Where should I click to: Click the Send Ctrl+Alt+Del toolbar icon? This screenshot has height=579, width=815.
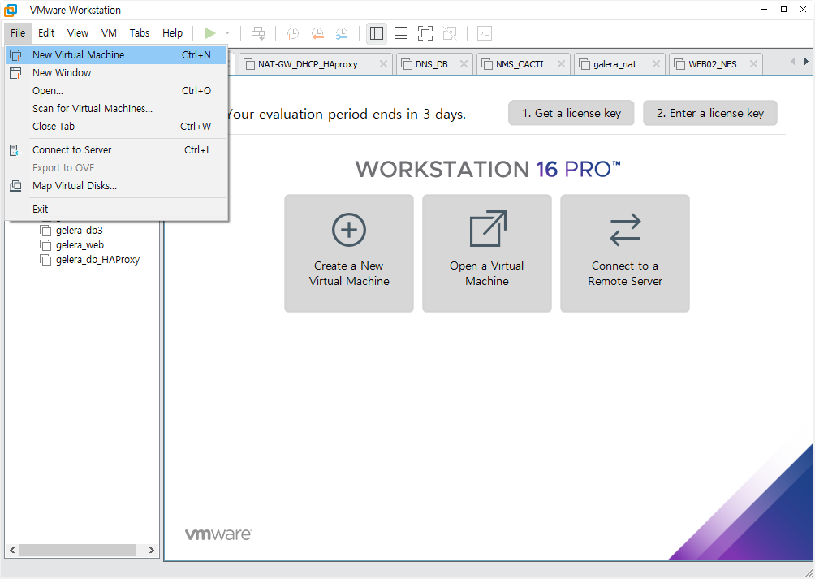coord(258,33)
